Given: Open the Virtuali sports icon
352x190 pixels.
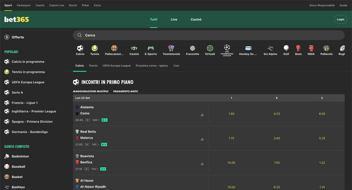Looking at the screenshot, I should (210, 48).
